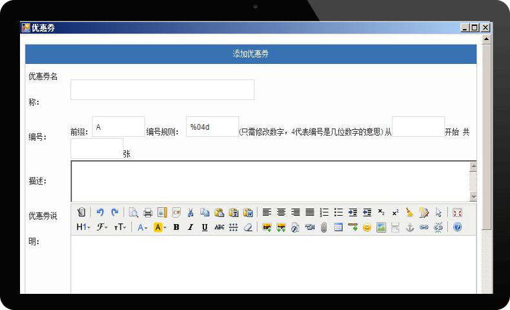This screenshot has height=310, width=510.
Task: Click the copy icon
Action: [x=205, y=212]
